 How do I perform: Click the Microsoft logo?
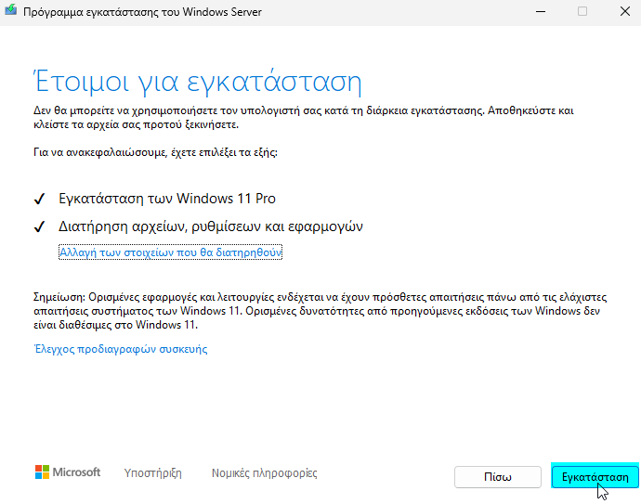pos(68,472)
